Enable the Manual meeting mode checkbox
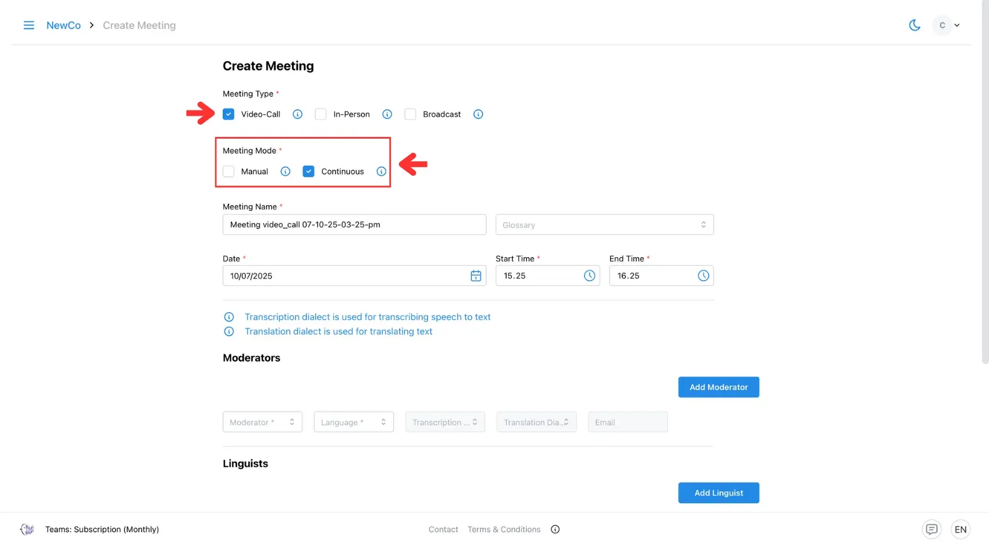This screenshot has width=989, height=546. 228,172
